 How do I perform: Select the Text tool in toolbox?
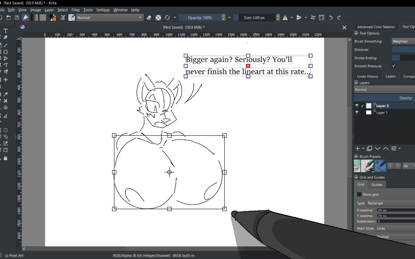[x=5, y=31]
